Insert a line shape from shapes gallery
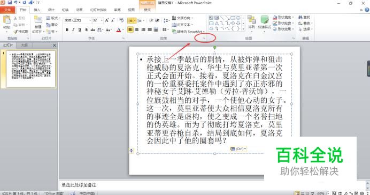The height and width of the screenshot is (195, 370). [x=222, y=18]
